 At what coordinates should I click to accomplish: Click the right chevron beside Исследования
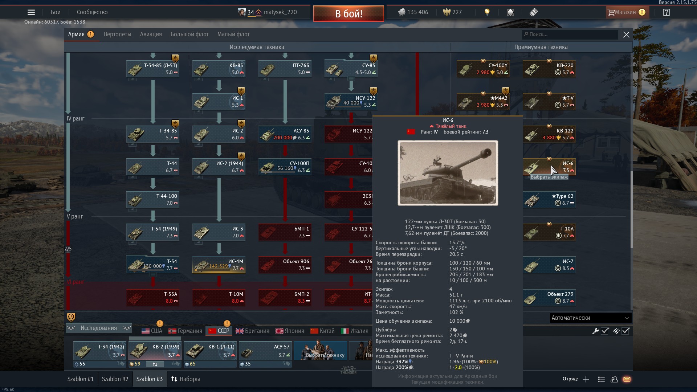126,328
